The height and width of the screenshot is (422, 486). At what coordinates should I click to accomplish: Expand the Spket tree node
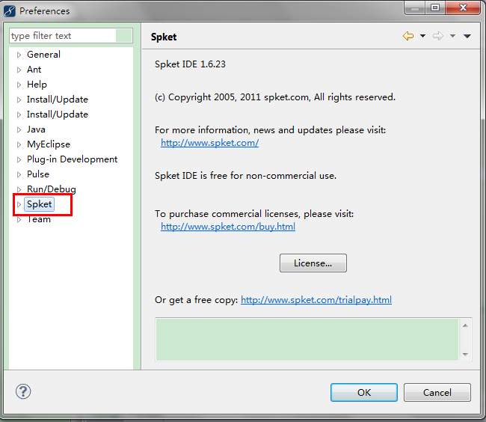pos(19,204)
